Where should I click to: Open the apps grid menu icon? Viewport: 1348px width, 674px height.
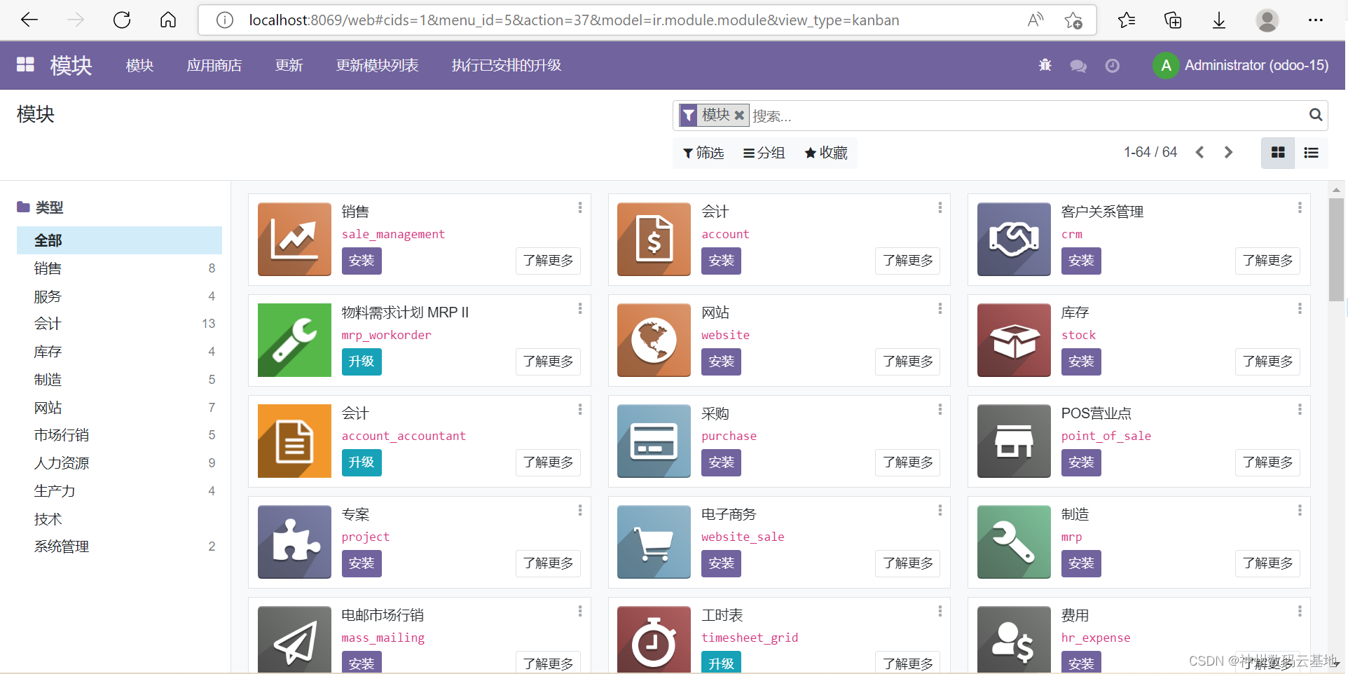pyautogui.click(x=25, y=64)
